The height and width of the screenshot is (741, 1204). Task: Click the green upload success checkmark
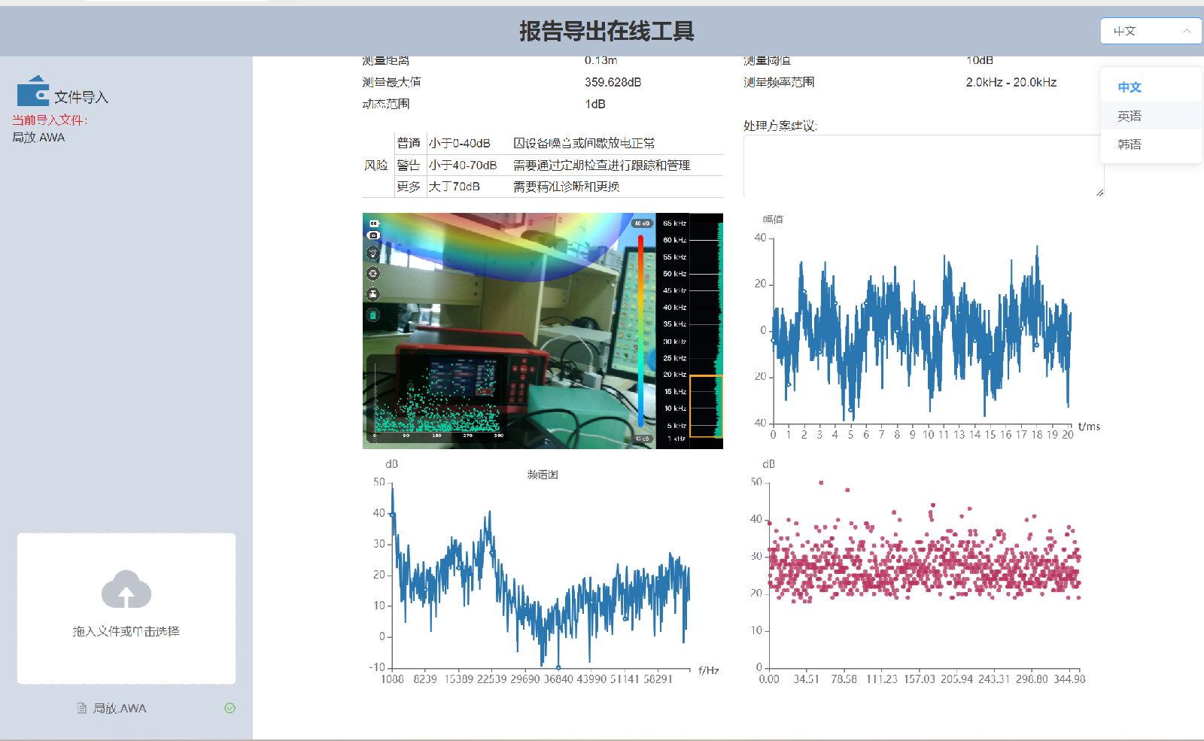[x=230, y=708]
